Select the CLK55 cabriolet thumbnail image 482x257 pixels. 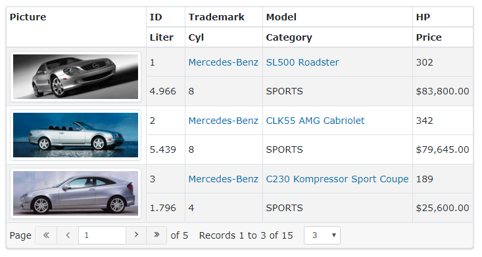click(76, 135)
